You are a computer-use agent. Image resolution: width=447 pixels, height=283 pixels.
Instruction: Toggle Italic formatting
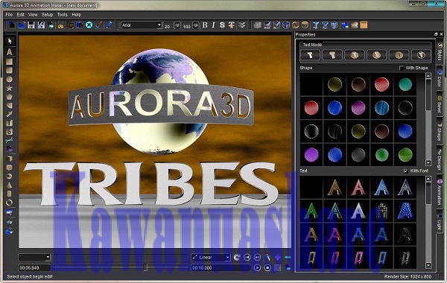[x=213, y=25]
